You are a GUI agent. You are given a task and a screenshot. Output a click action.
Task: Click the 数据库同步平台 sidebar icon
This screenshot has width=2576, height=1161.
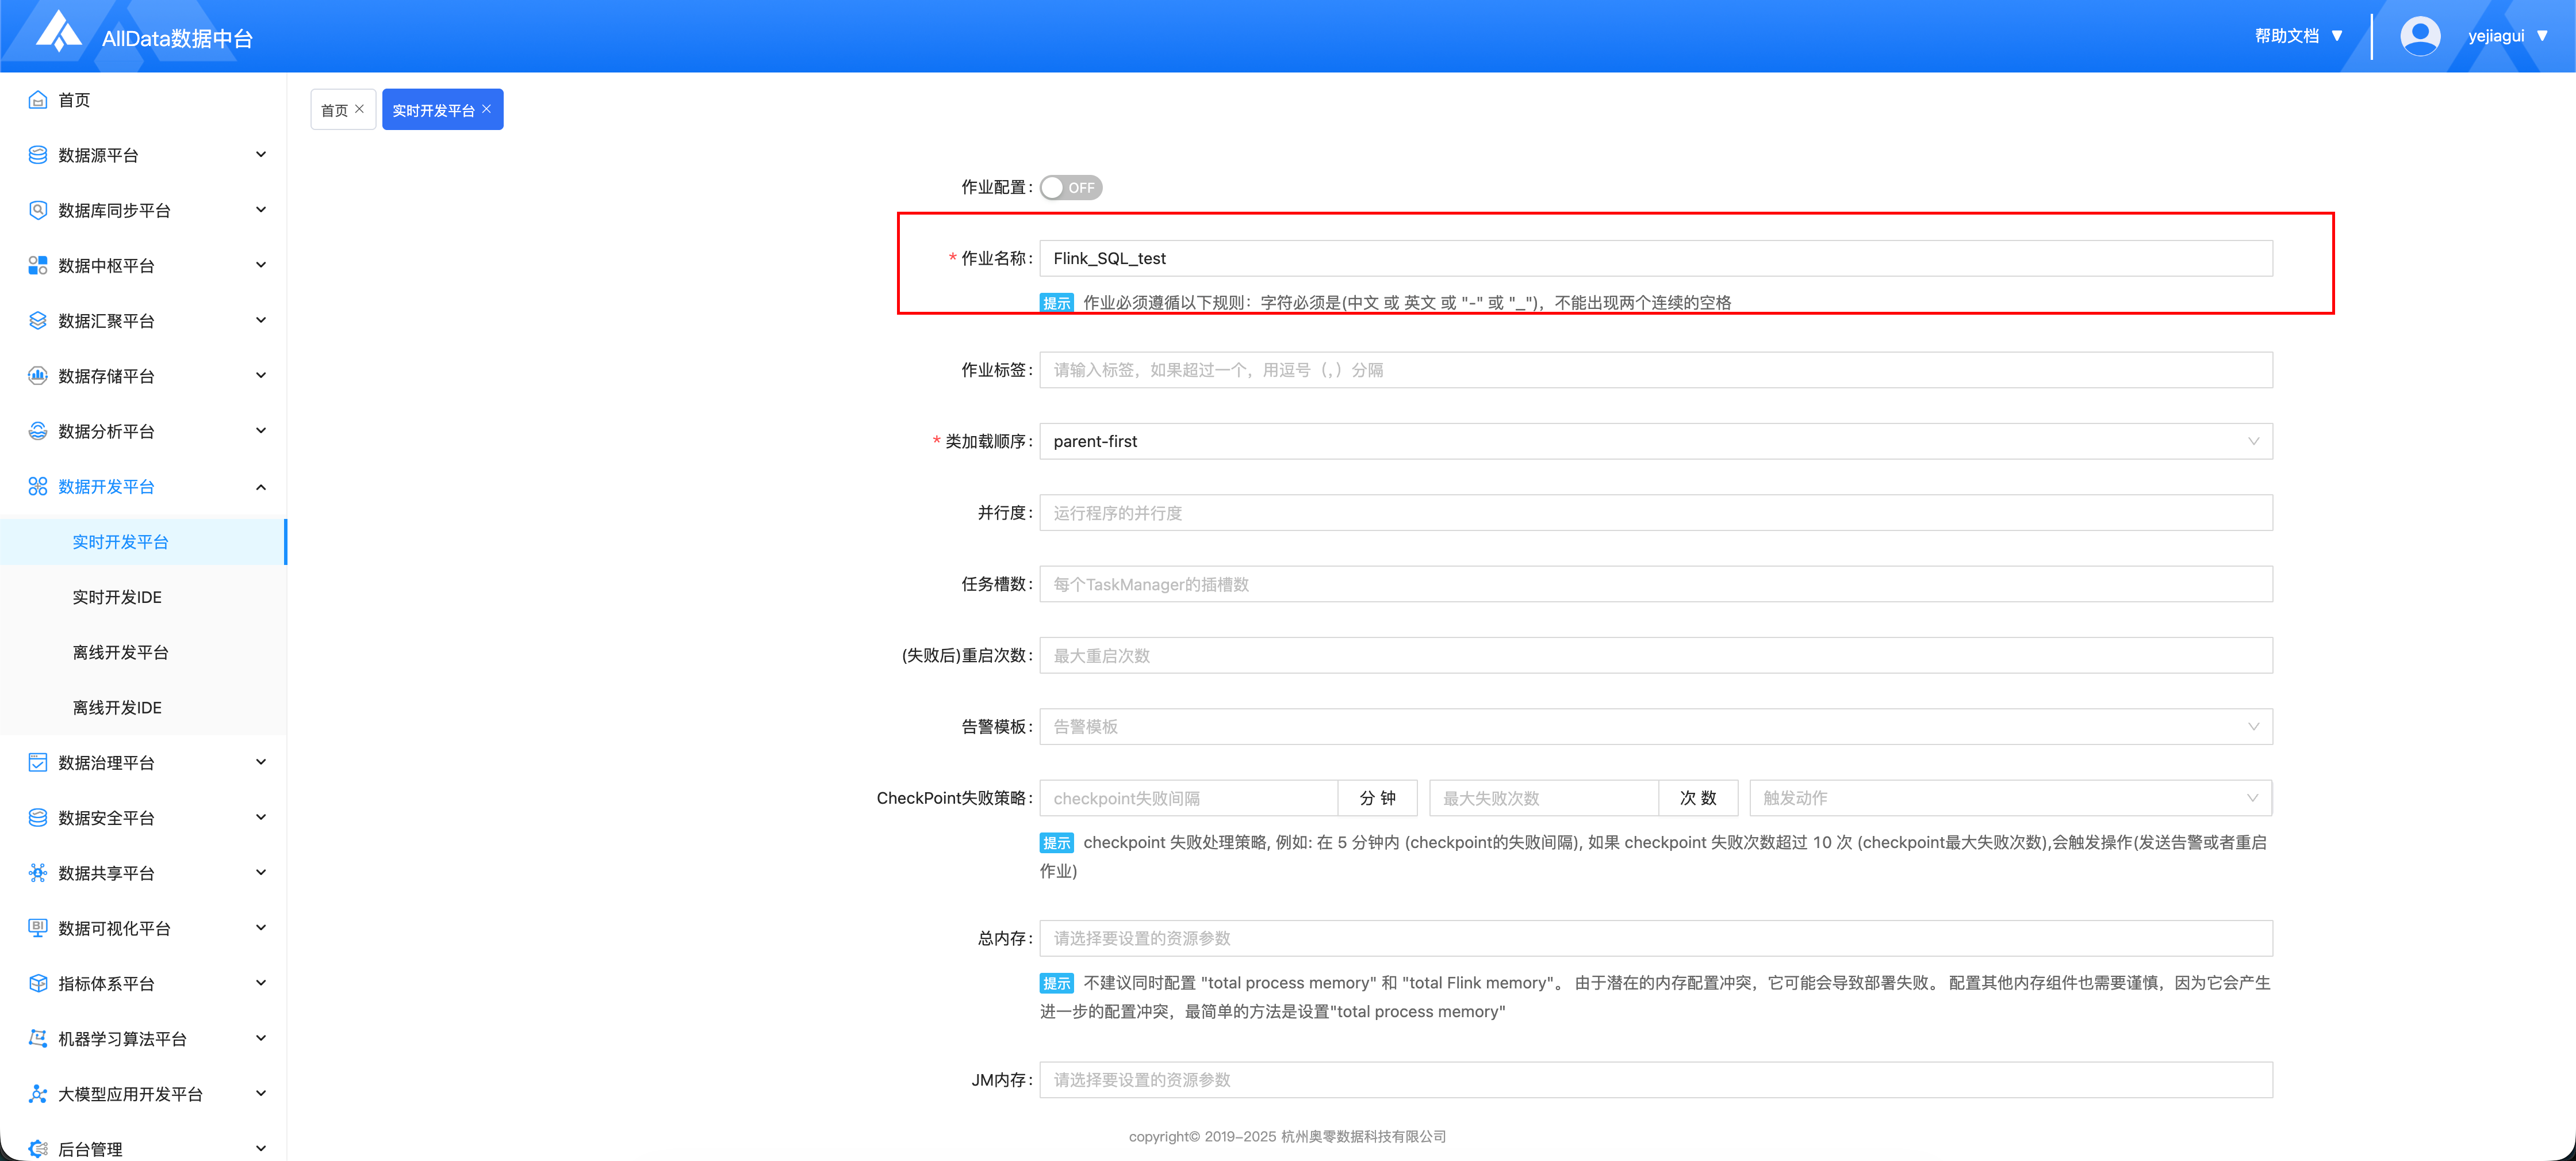pyautogui.click(x=38, y=210)
